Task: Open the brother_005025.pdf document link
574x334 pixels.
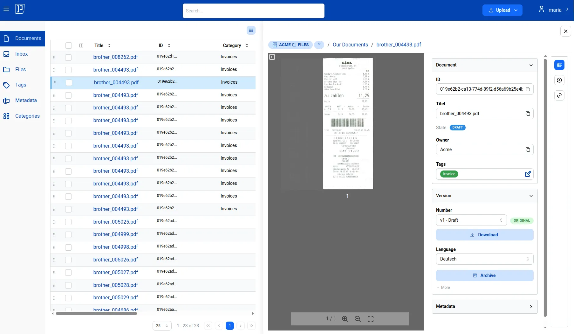Action: (x=116, y=222)
